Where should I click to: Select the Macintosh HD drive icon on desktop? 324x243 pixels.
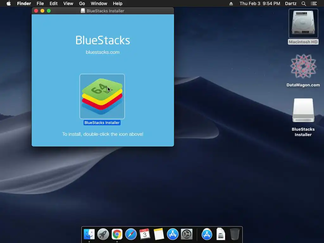303,23
